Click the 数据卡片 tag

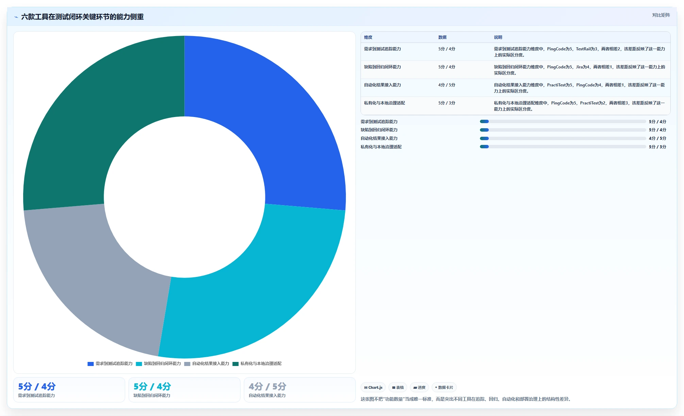click(444, 387)
